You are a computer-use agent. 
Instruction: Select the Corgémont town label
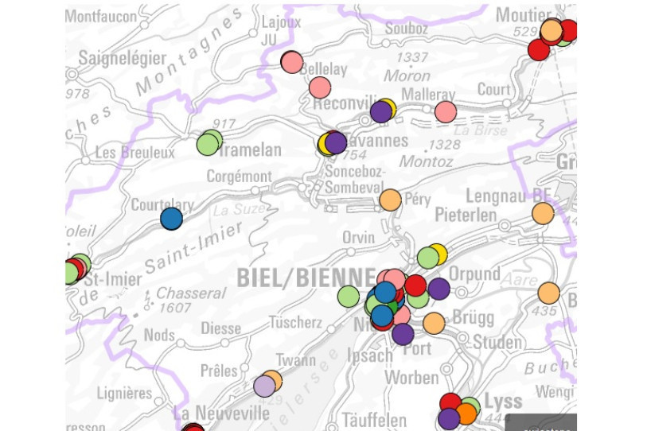pyautogui.click(x=240, y=177)
